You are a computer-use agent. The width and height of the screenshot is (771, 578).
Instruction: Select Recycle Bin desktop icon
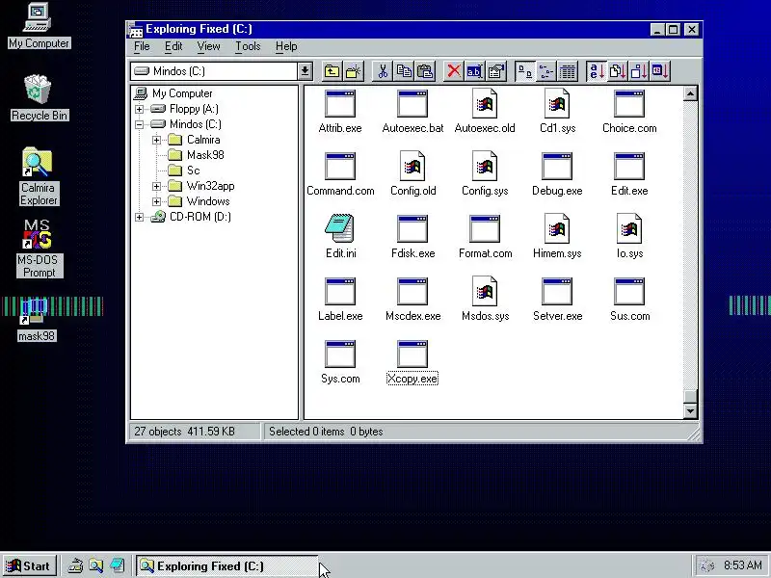point(39,98)
